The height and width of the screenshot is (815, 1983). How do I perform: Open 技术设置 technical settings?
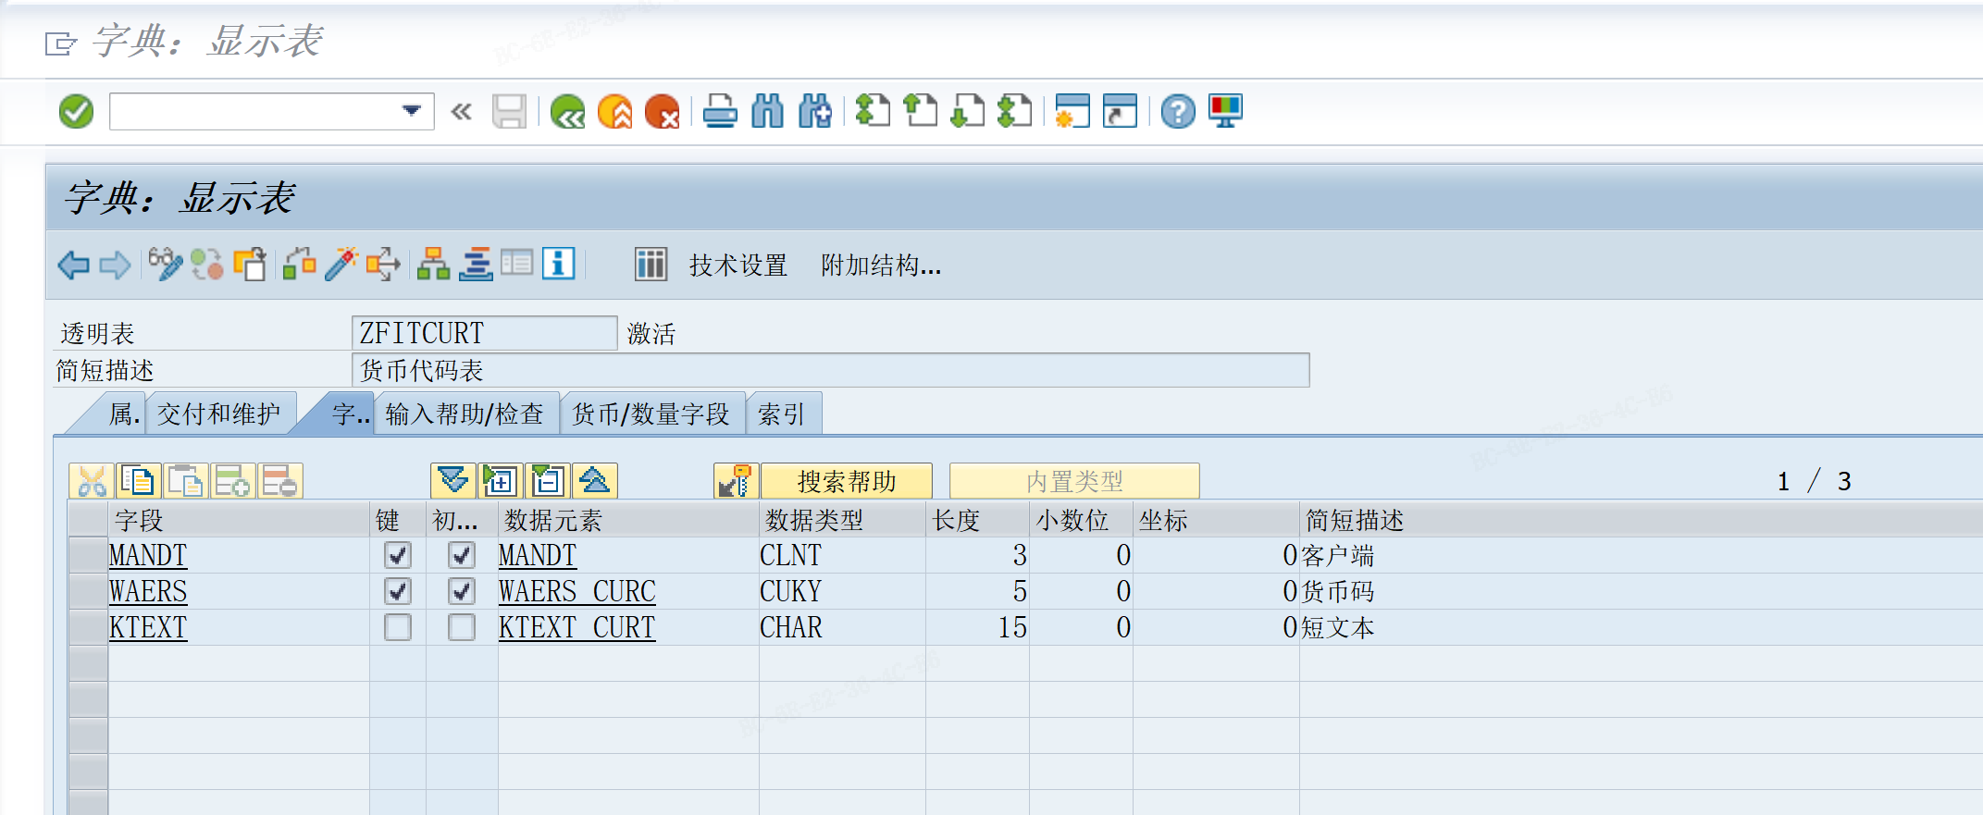738,265
